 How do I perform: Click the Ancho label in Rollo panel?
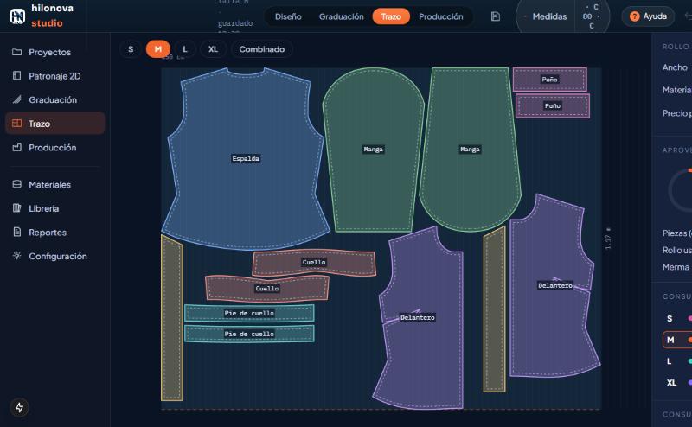coord(675,67)
